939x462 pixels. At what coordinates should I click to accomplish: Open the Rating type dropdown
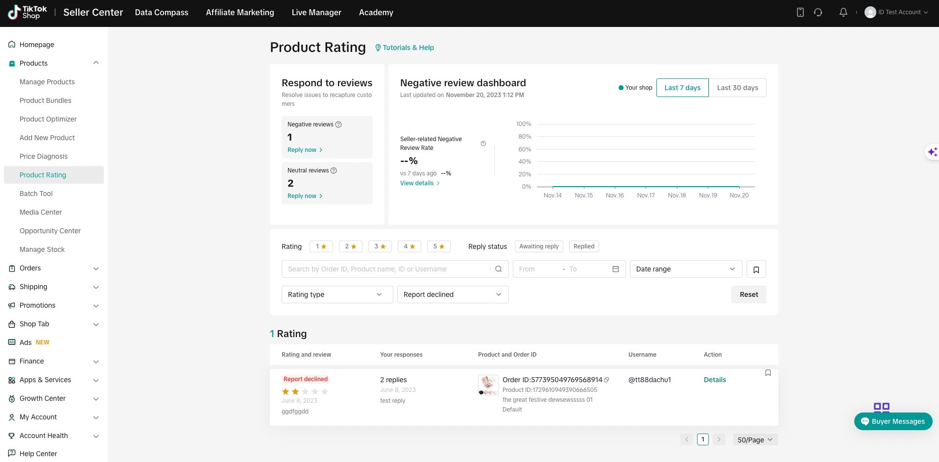[x=337, y=294]
